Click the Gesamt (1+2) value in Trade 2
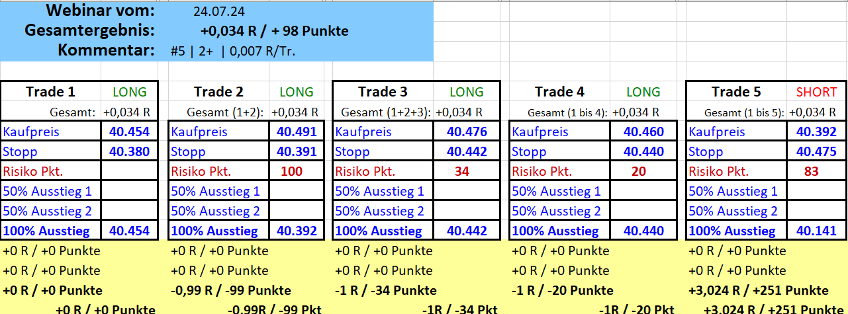Viewport: 848px width, 314px height. (x=295, y=112)
